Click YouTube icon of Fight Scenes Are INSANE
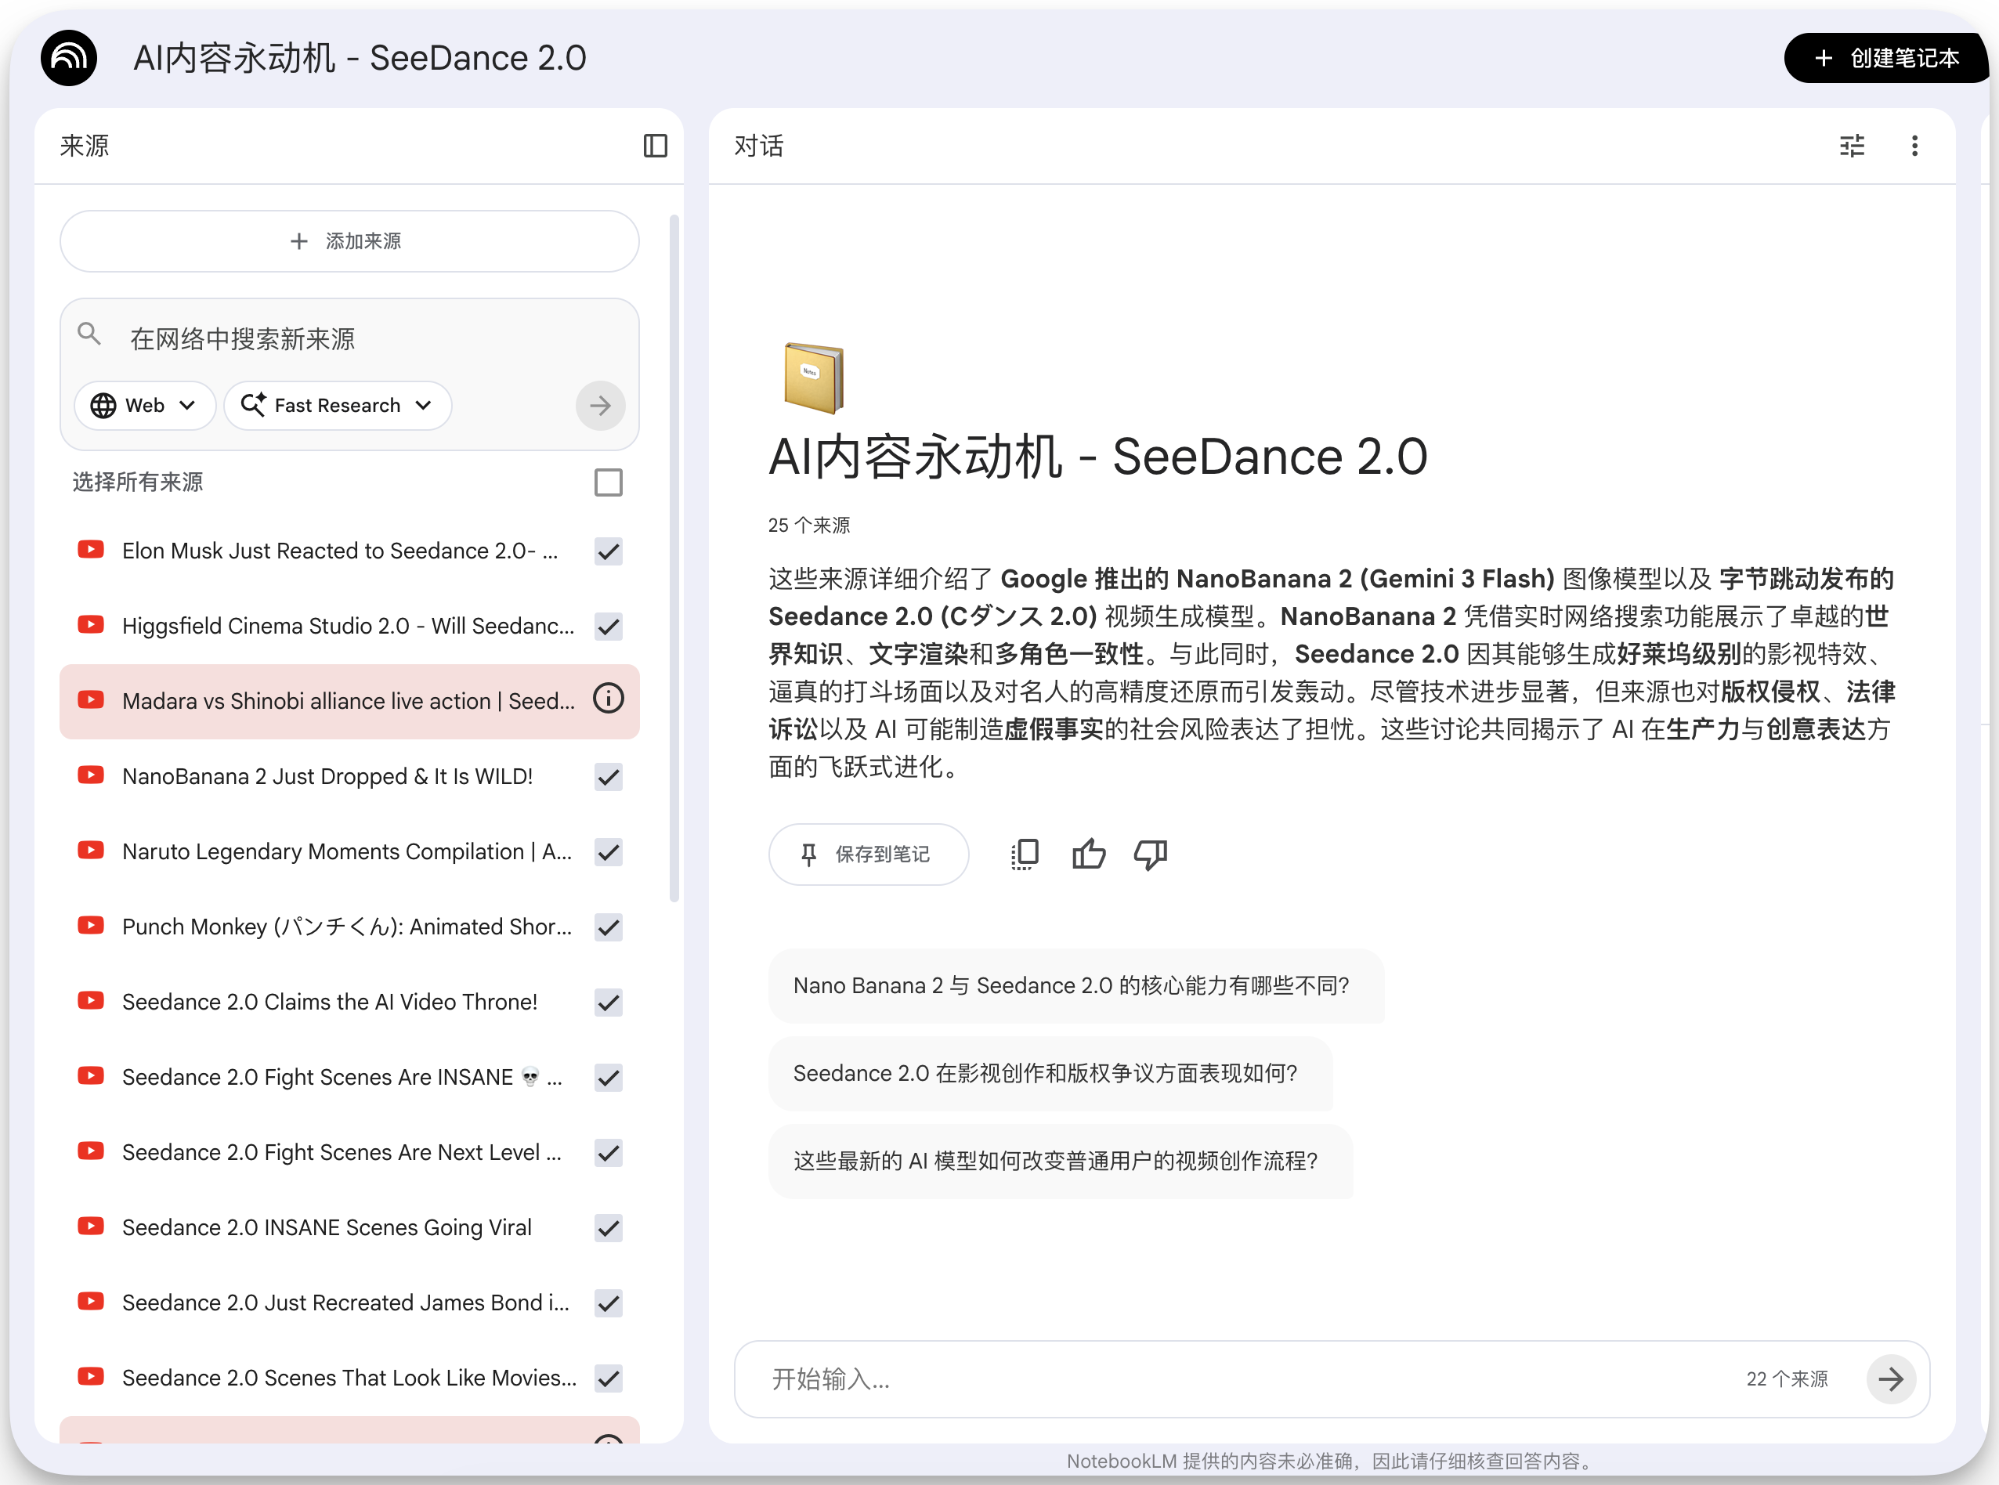Image resolution: width=1999 pixels, height=1485 pixels. click(91, 1076)
